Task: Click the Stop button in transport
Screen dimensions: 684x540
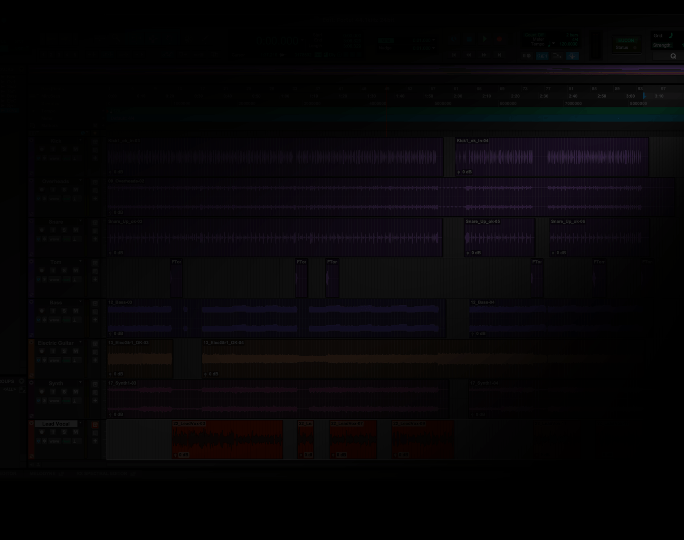Action: pos(469,39)
